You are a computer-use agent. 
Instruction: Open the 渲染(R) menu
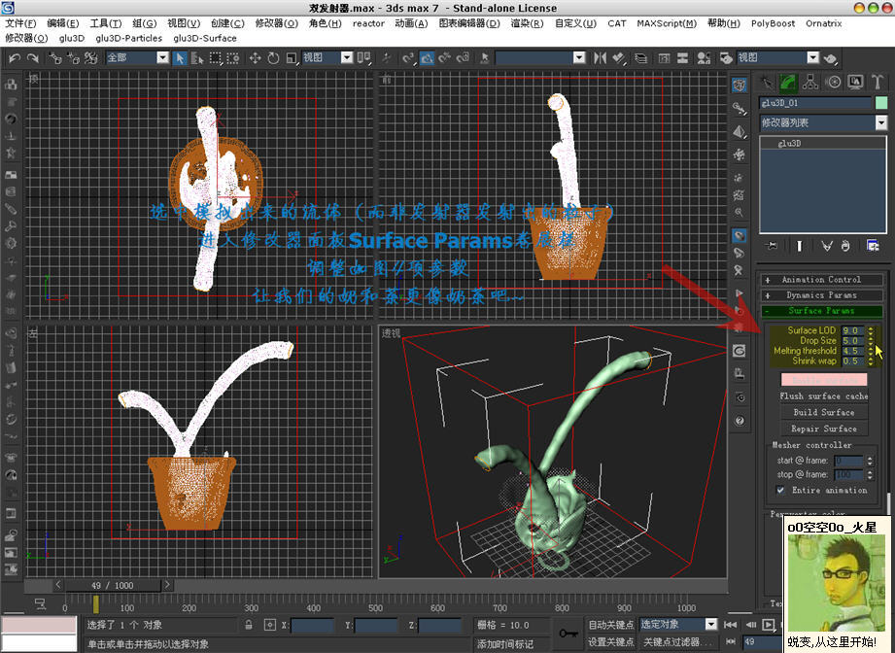(527, 23)
